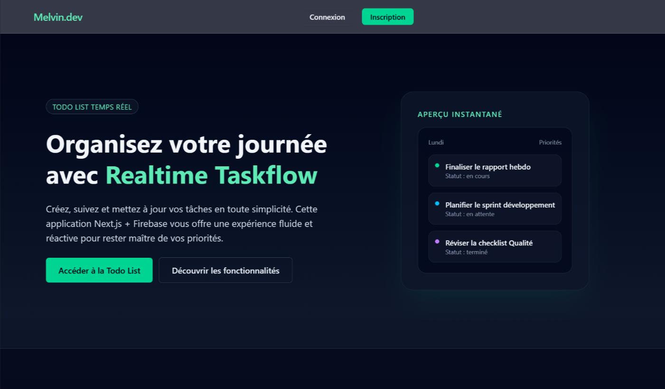665x389 pixels.
Task: Open 'Découvrir les fonctionnalités'
Action: click(x=225, y=270)
